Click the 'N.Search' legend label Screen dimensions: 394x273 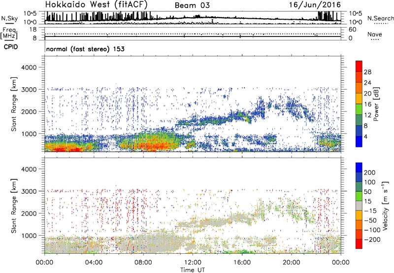coord(380,18)
